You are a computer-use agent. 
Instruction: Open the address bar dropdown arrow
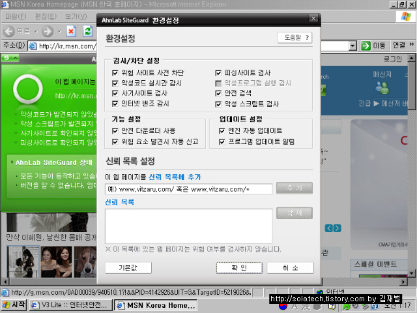coord(352,46)
